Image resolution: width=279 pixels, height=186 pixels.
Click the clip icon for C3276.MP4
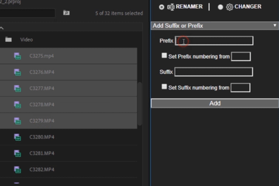point(18,72)
